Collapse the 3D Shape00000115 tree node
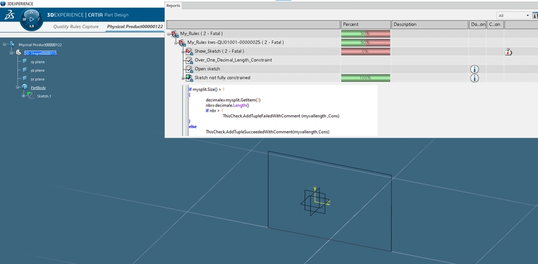The width and height of the screenshot is (538, 264). coord(11,53)
